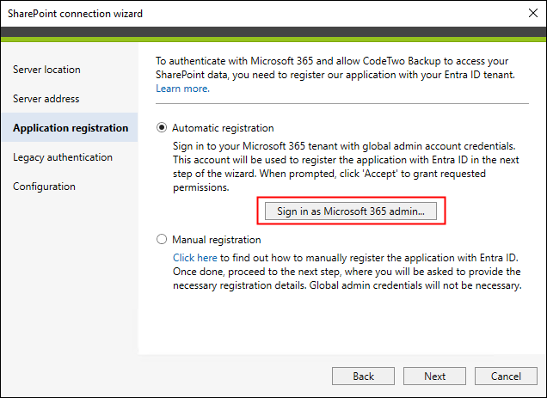547x398 pixels.
Task: Close the SharePoint connection wizard window
Action: 532,13
